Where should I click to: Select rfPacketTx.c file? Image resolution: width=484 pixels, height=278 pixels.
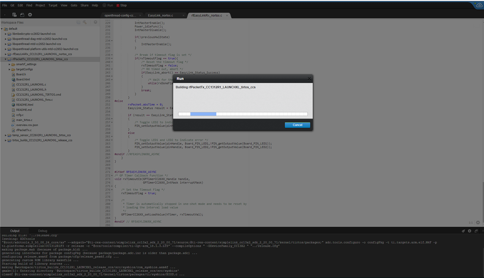tap(24, 130)
